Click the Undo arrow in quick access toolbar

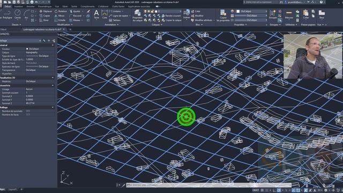tap(37, 2)
